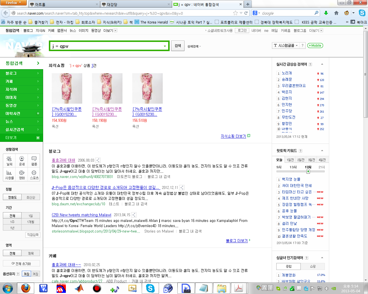The width and height of the screenshot is (368, 294).
Task: Set period filter to 1년
Action: pyautogui.click(x=12, y=228)
